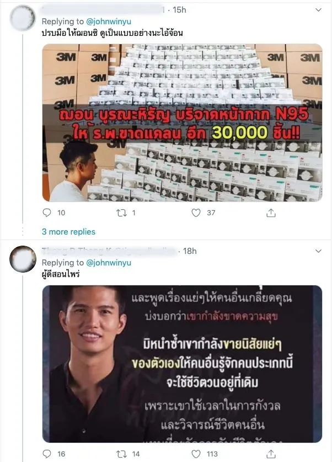View the Thai quote image with smiling man
332x462 pixels.
tap(182, 364)
